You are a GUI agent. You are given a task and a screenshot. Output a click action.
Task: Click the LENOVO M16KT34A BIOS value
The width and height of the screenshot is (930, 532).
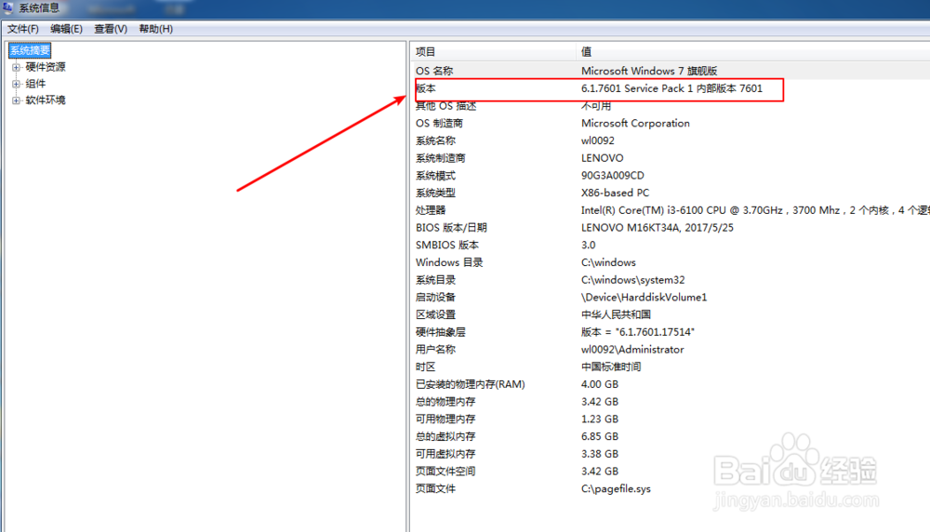(658, 228)
